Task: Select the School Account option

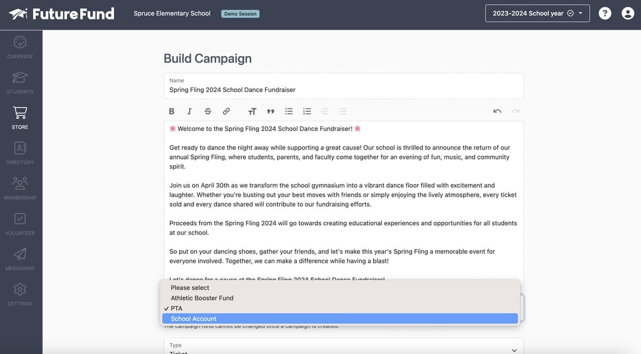Action: pyautogui.click(x=340, y=318)
